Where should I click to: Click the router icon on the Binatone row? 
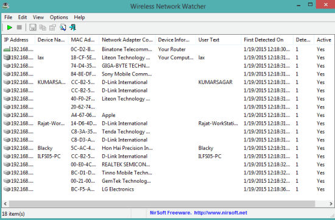pyautogui.click(x=7, y=49)
